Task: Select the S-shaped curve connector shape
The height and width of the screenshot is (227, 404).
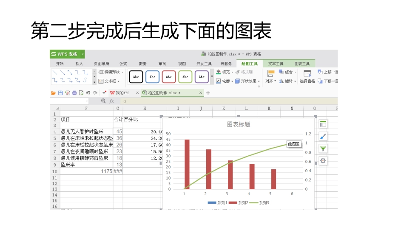Action: [x=85, y=80]
